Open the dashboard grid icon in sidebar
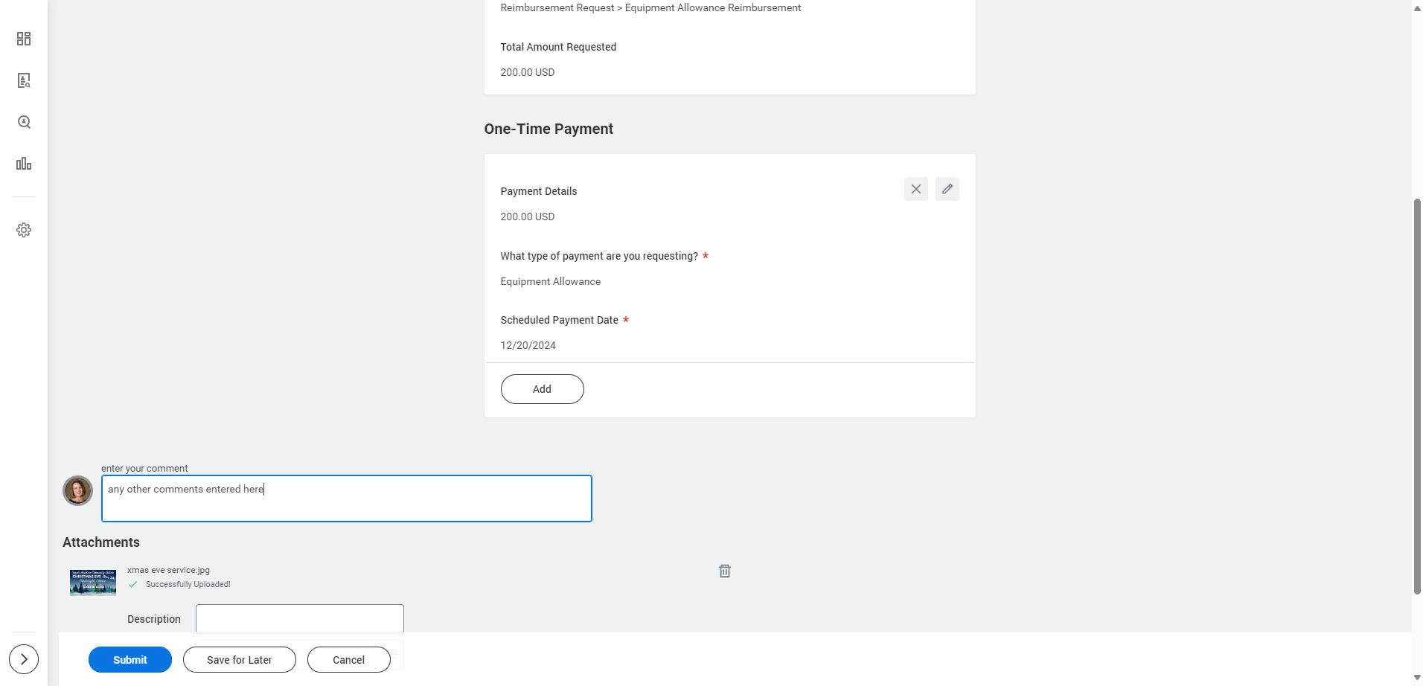Viewport: 1423px width, 686px height. (24, 39)
